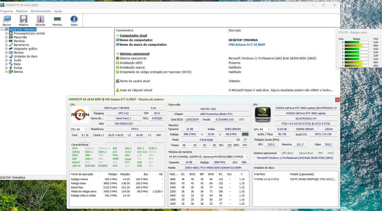Open the memory module selection dropdown
The width and height of the screenshot is (382, 211).
(x=209, y=157)
